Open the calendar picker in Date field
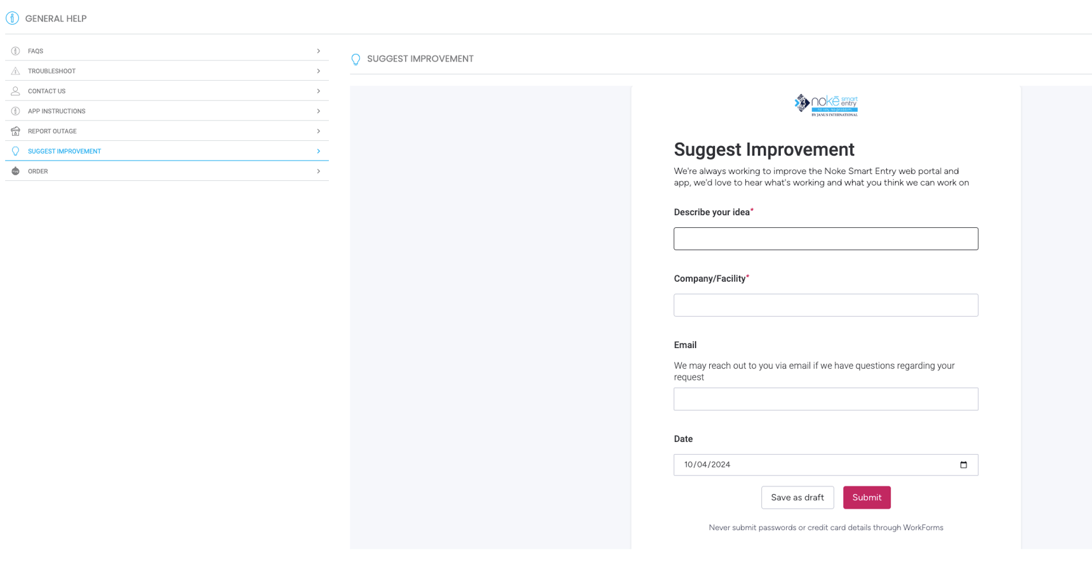 pyautogui.click(x=963, y=465)
